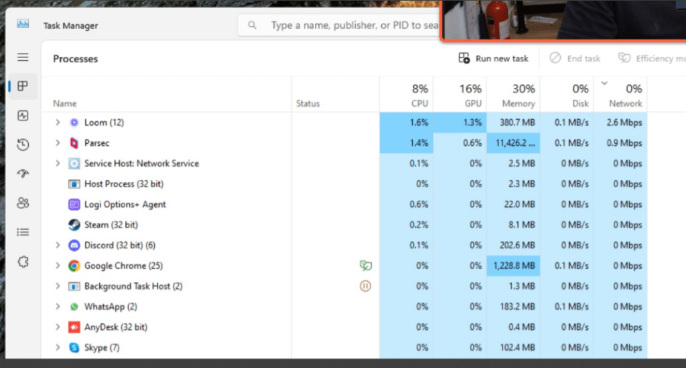The width and height of the screenshot is (686, 368).
Task: Click the End task button
Action: (575, 58)
